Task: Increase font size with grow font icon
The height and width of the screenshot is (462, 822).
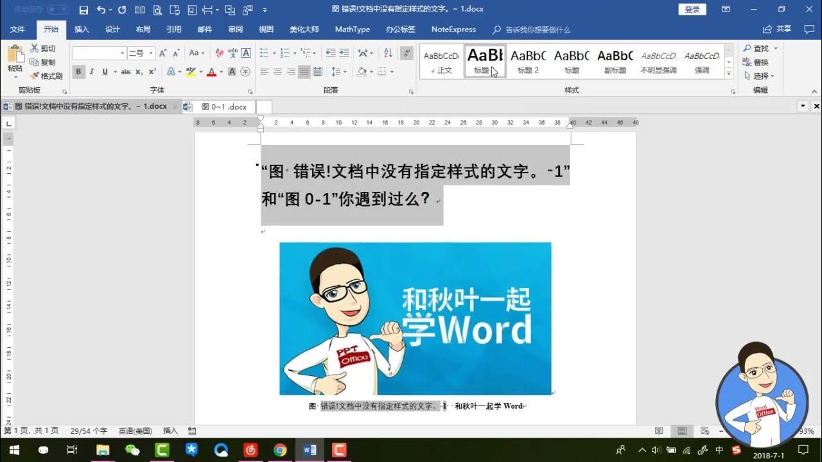Action: click(163, 53)
